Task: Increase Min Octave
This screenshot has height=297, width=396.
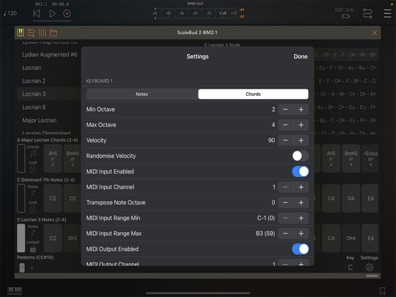Action: pyautogui.click(x=301, y=109)
